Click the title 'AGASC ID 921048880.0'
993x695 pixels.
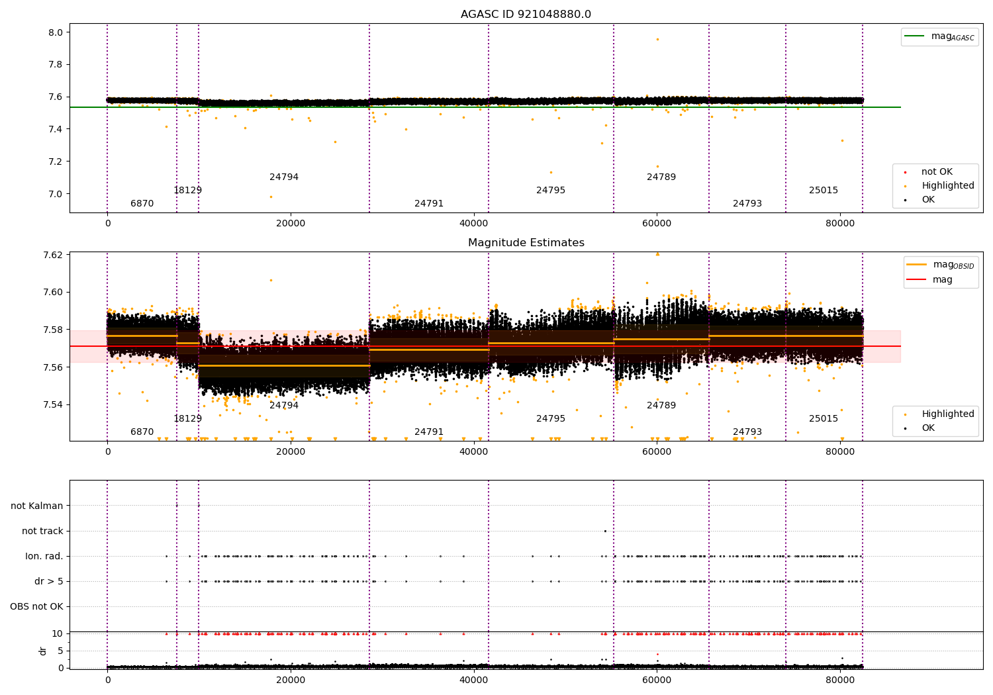[526, 15]
